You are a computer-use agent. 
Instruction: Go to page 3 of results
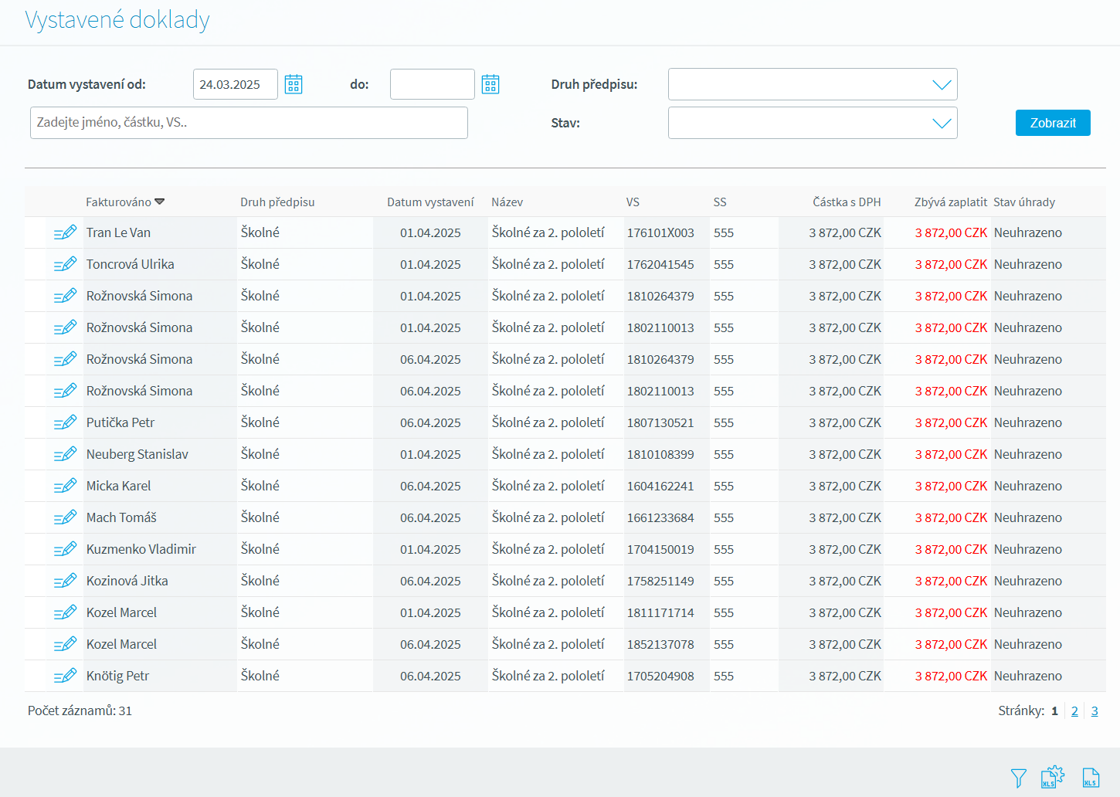[x=1095, y=711]
